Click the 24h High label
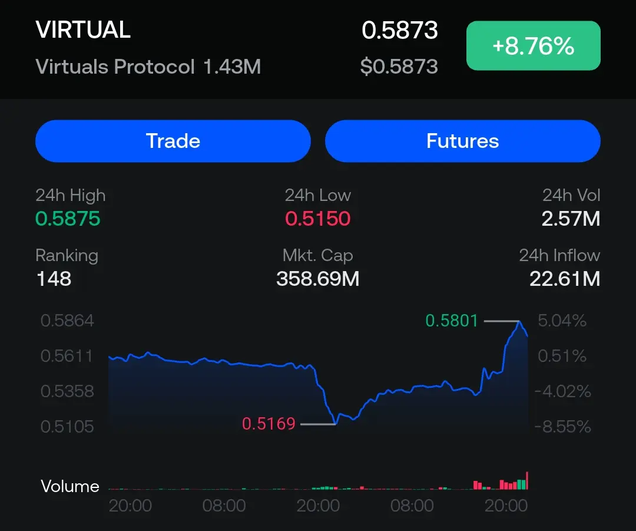Viewport: 636px width, 531px height. (71, 195)
